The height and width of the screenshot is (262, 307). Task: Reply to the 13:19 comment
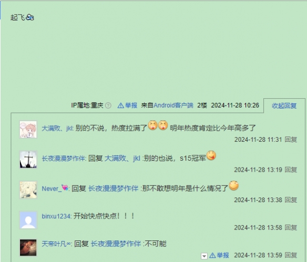291,170
